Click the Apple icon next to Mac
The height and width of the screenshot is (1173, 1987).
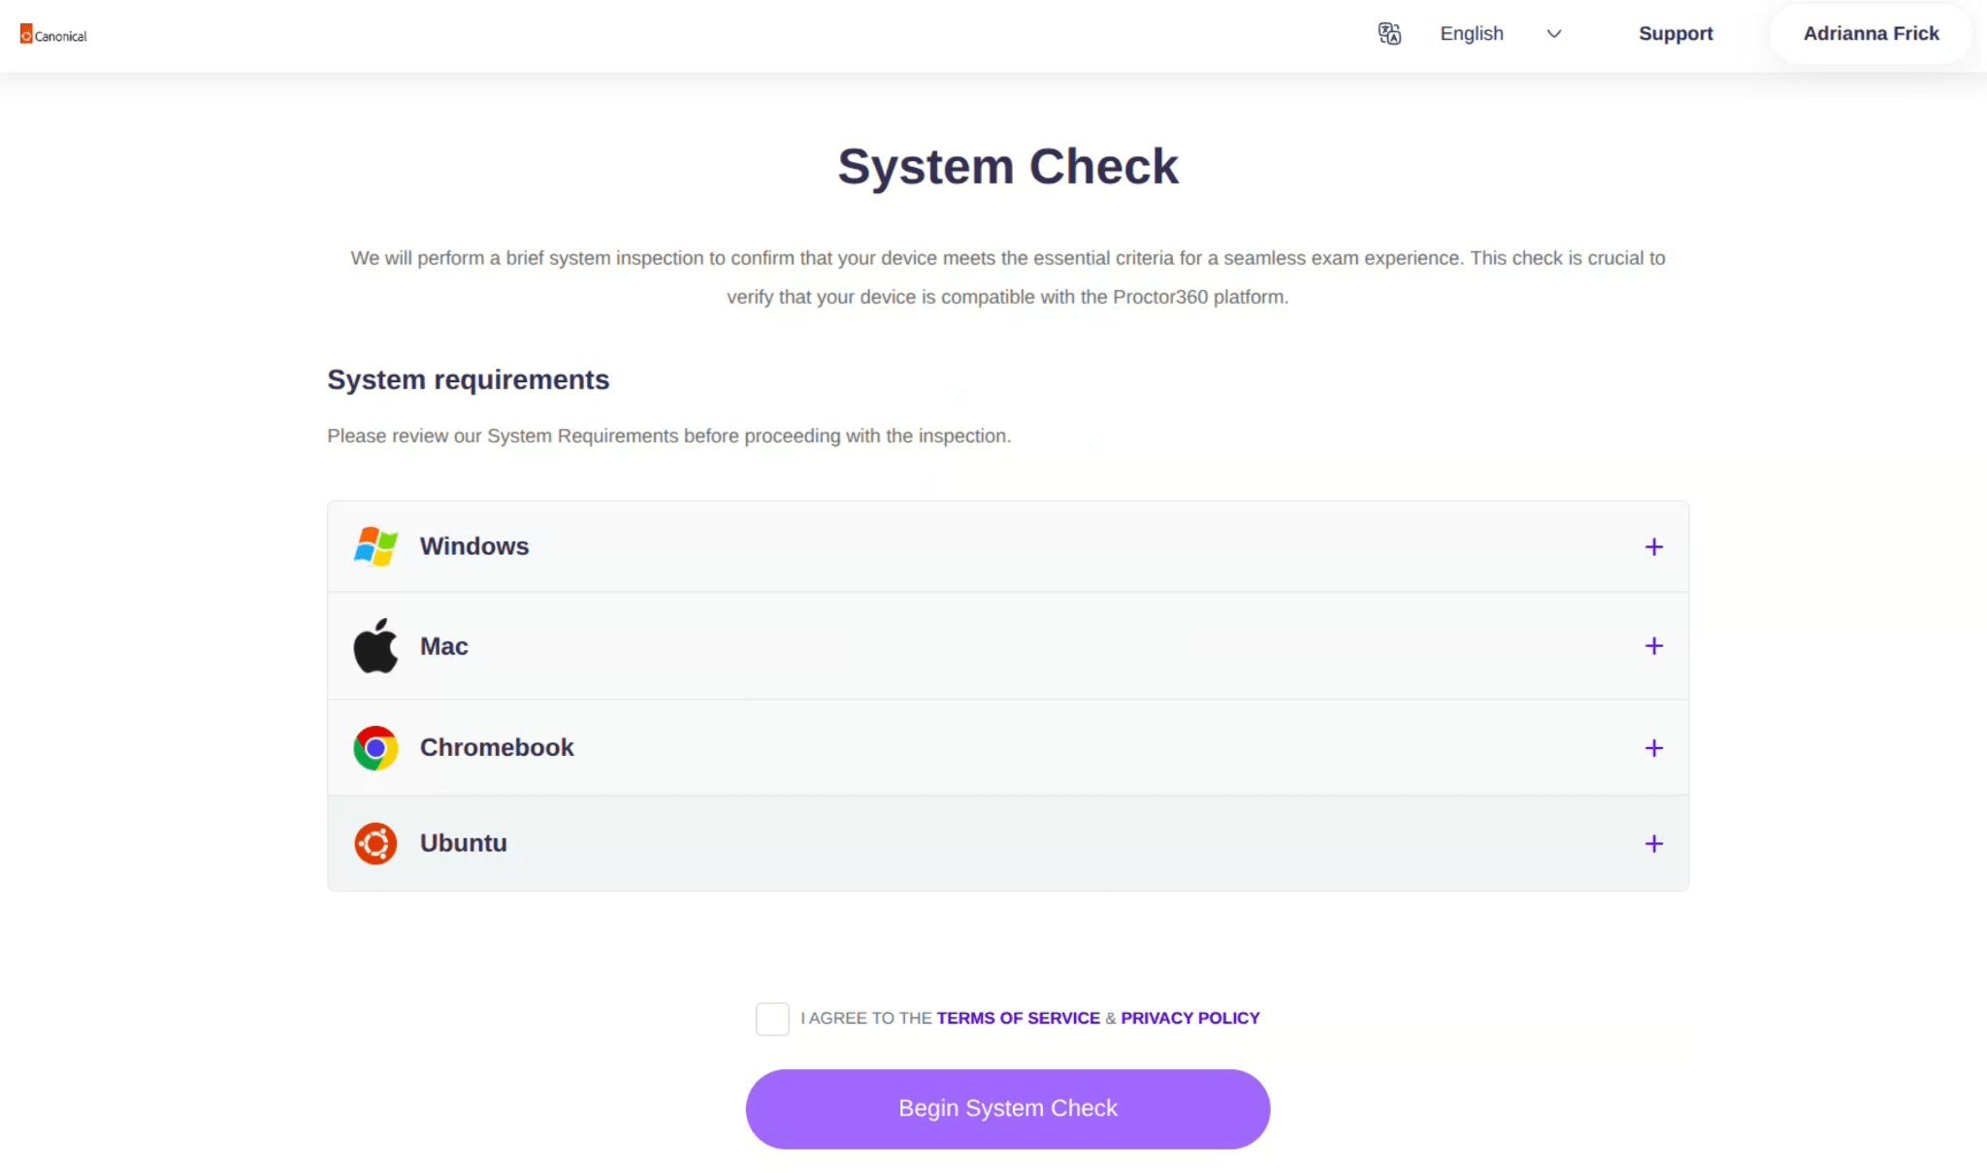(375, 645)
